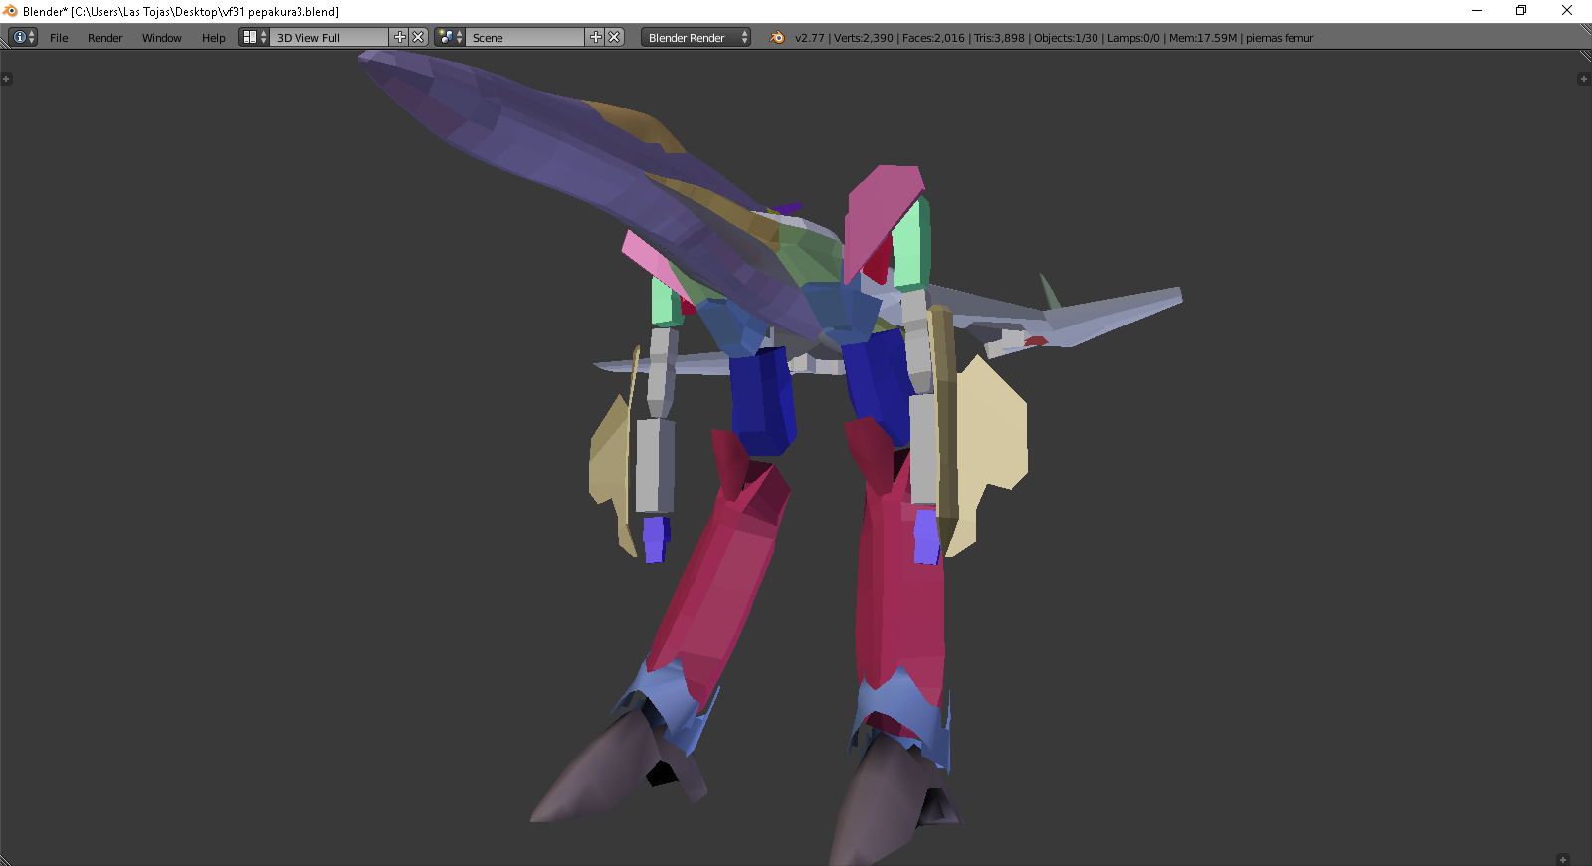1592x866 pixels.
Task: Open the screen layout browse icon
Action: click(254, 37)
